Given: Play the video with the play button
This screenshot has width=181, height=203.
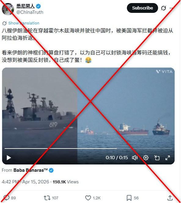Looking at the screenshot, I should pos(9,158).
